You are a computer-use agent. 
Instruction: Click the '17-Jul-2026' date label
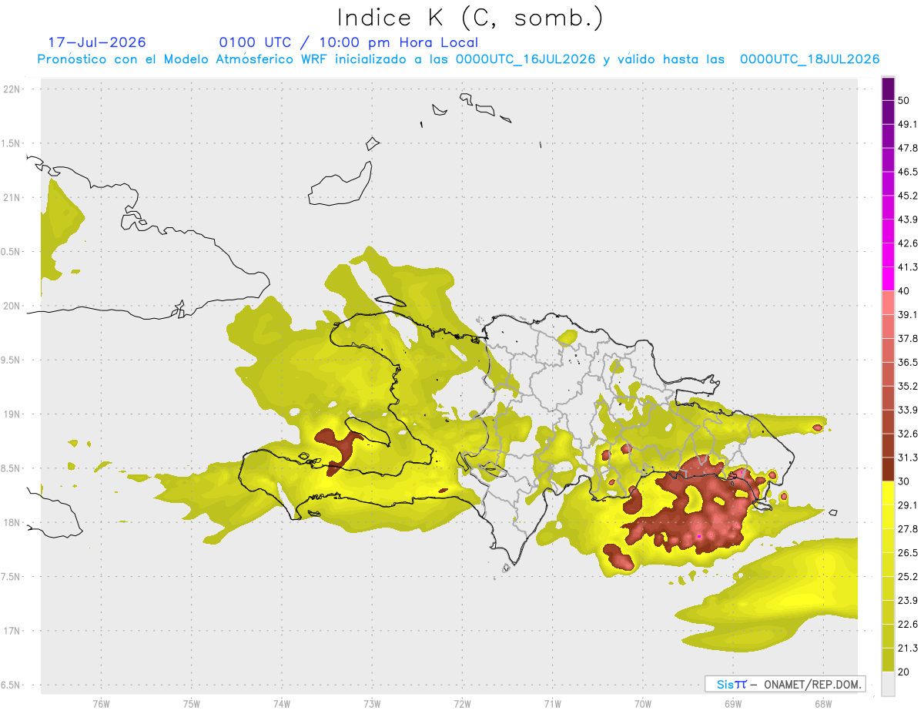pyautogui.click(x=97, y=42)
